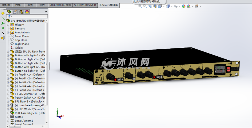The image size is (252, 128).
Task: Expand the Annotations folder
Action: (8, 32)
